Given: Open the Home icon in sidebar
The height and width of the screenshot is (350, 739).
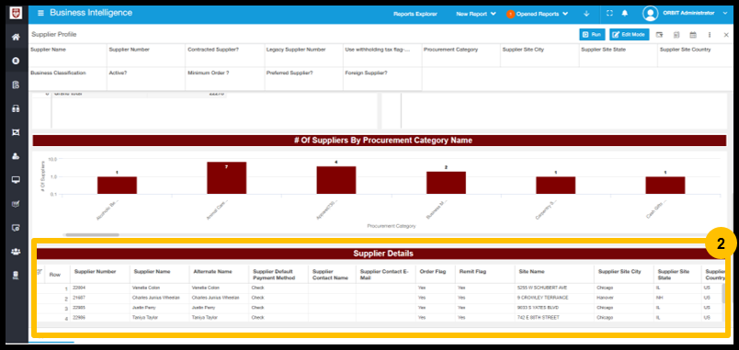Looking at the screenshot, I should 16,38.
